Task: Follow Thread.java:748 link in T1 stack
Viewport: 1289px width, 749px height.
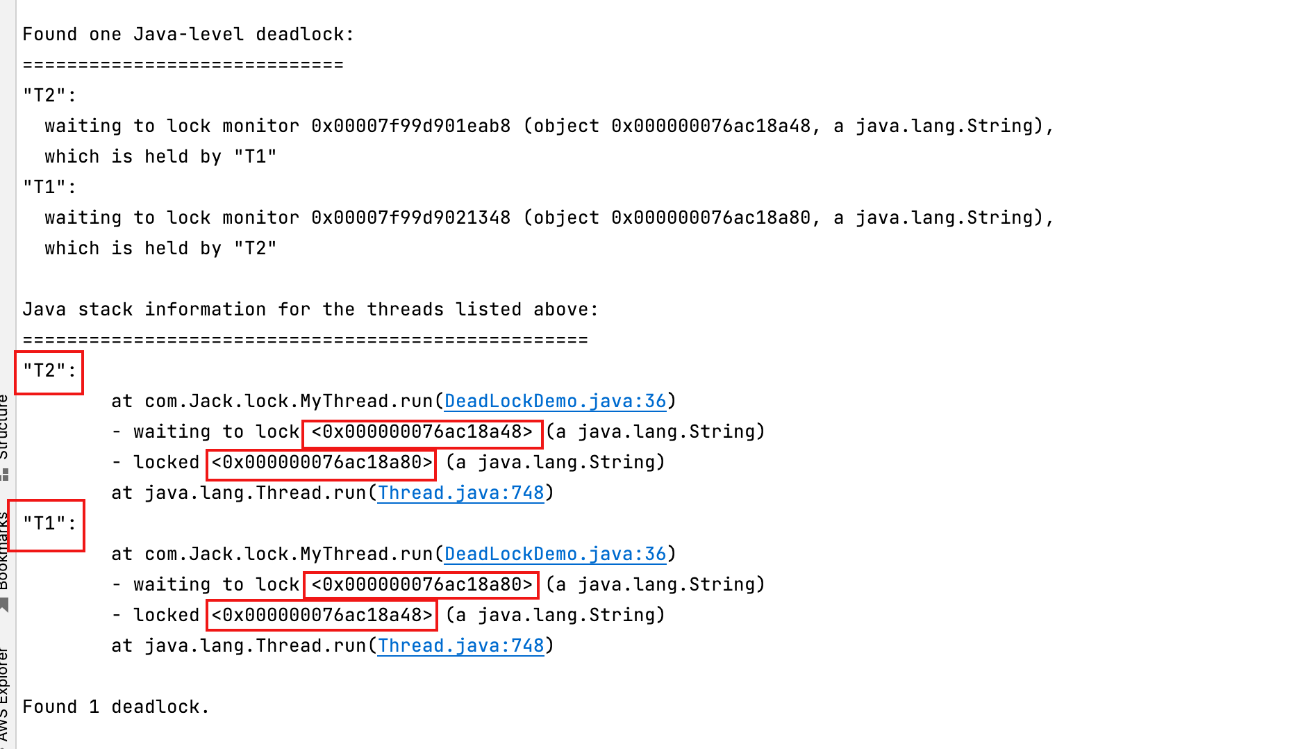Action: click(x=460, y=645)
